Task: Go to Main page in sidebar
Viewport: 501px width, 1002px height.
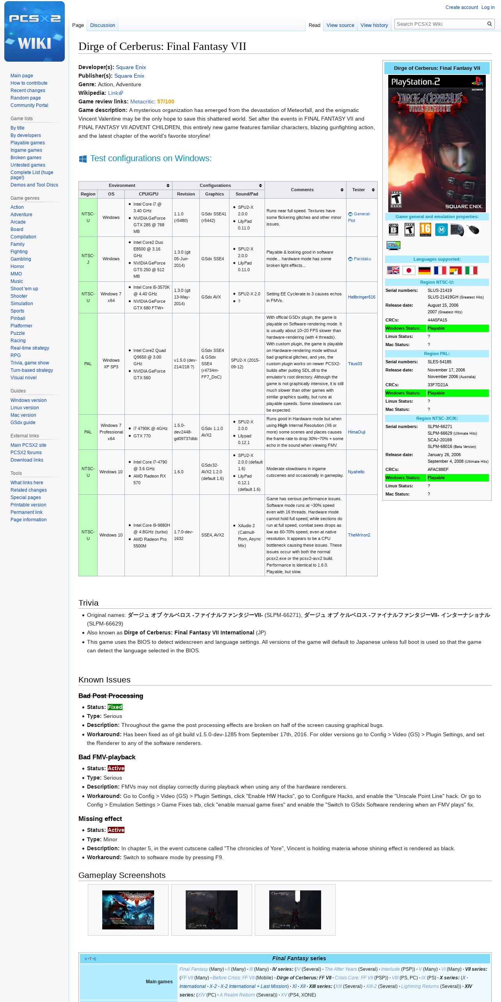Action: coord(22,76)
